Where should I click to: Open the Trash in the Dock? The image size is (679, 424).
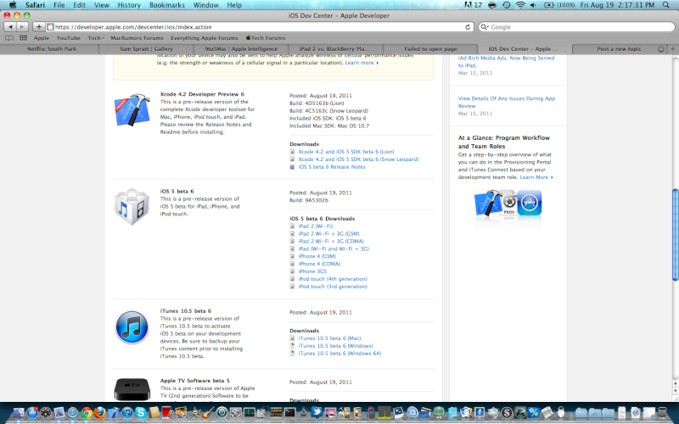pyautogui.click(x=662, y=413)
